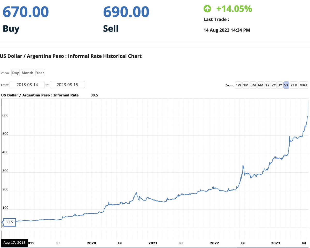The height and width of the screenshot is (248, 310).
Task: Click the last trade timestamp 14 Aug 2023
Action: 227,30
